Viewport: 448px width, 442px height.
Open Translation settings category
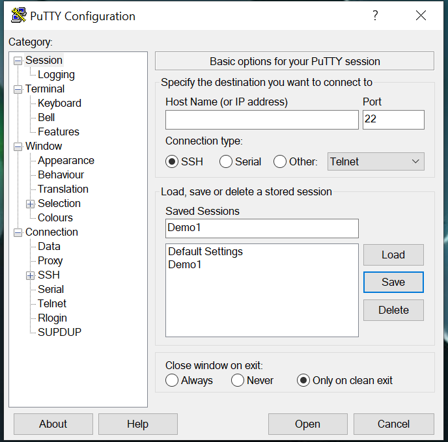63,189
